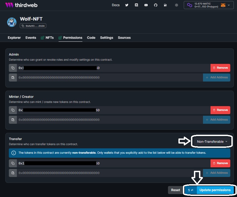Paste clipboard into Admin address field
Screen dimensions: 237x197
13,78
